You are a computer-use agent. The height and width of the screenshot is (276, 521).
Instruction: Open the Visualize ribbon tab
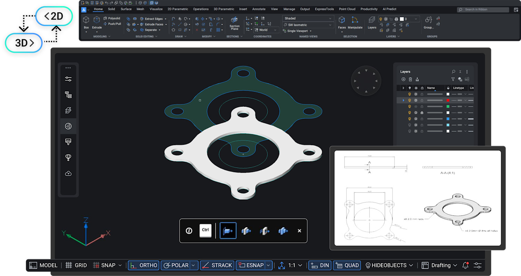[156, 9]
